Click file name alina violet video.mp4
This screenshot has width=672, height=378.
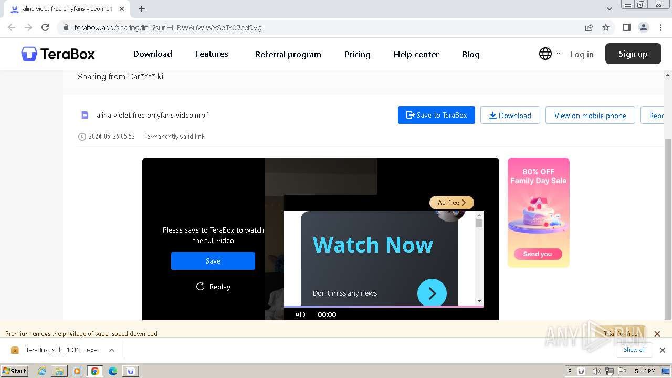[x=153, y=115]
